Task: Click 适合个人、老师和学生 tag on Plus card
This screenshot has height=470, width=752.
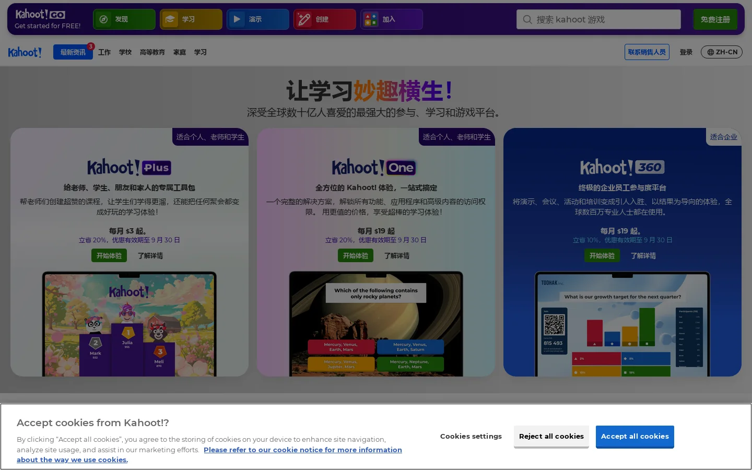Action: pos(210,137)
